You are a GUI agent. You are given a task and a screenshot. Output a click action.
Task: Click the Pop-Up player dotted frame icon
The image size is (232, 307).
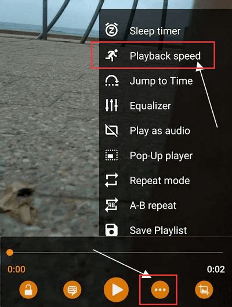[x=111, y=155]
